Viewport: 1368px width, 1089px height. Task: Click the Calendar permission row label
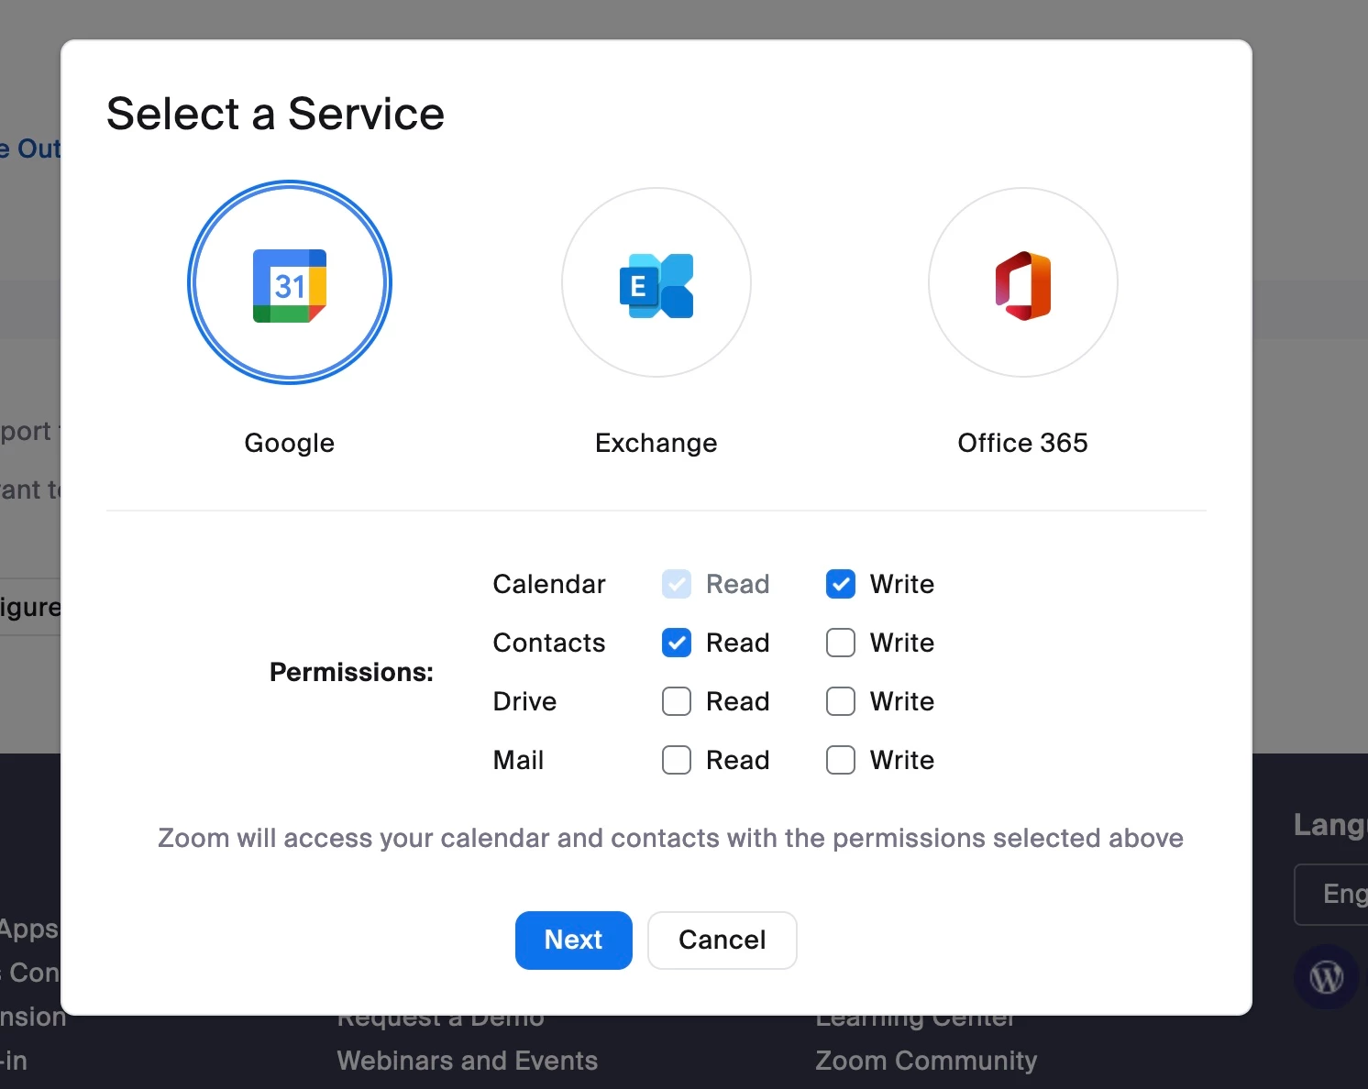pos(549,584)
